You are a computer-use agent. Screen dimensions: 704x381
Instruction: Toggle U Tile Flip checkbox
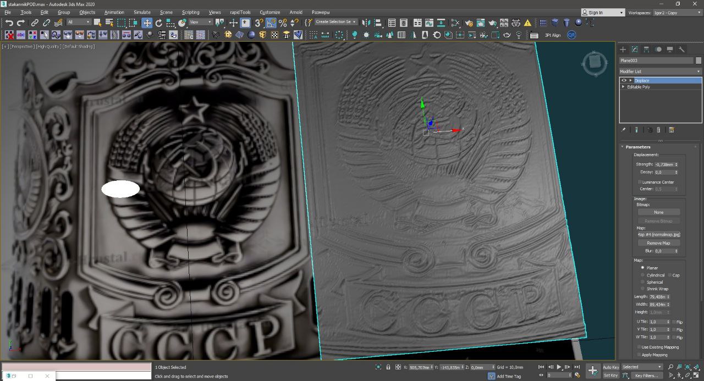[674, 322]
